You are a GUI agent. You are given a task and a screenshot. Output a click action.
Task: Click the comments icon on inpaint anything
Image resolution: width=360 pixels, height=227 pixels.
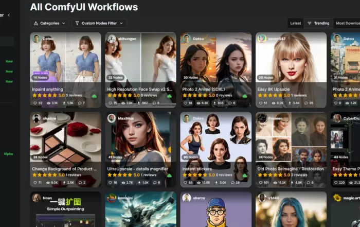pos(80,103)
